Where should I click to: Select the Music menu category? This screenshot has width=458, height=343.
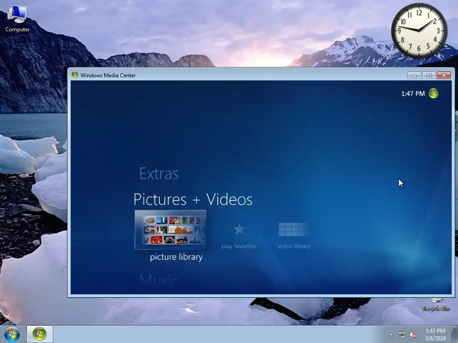click(x=159, y=280)
